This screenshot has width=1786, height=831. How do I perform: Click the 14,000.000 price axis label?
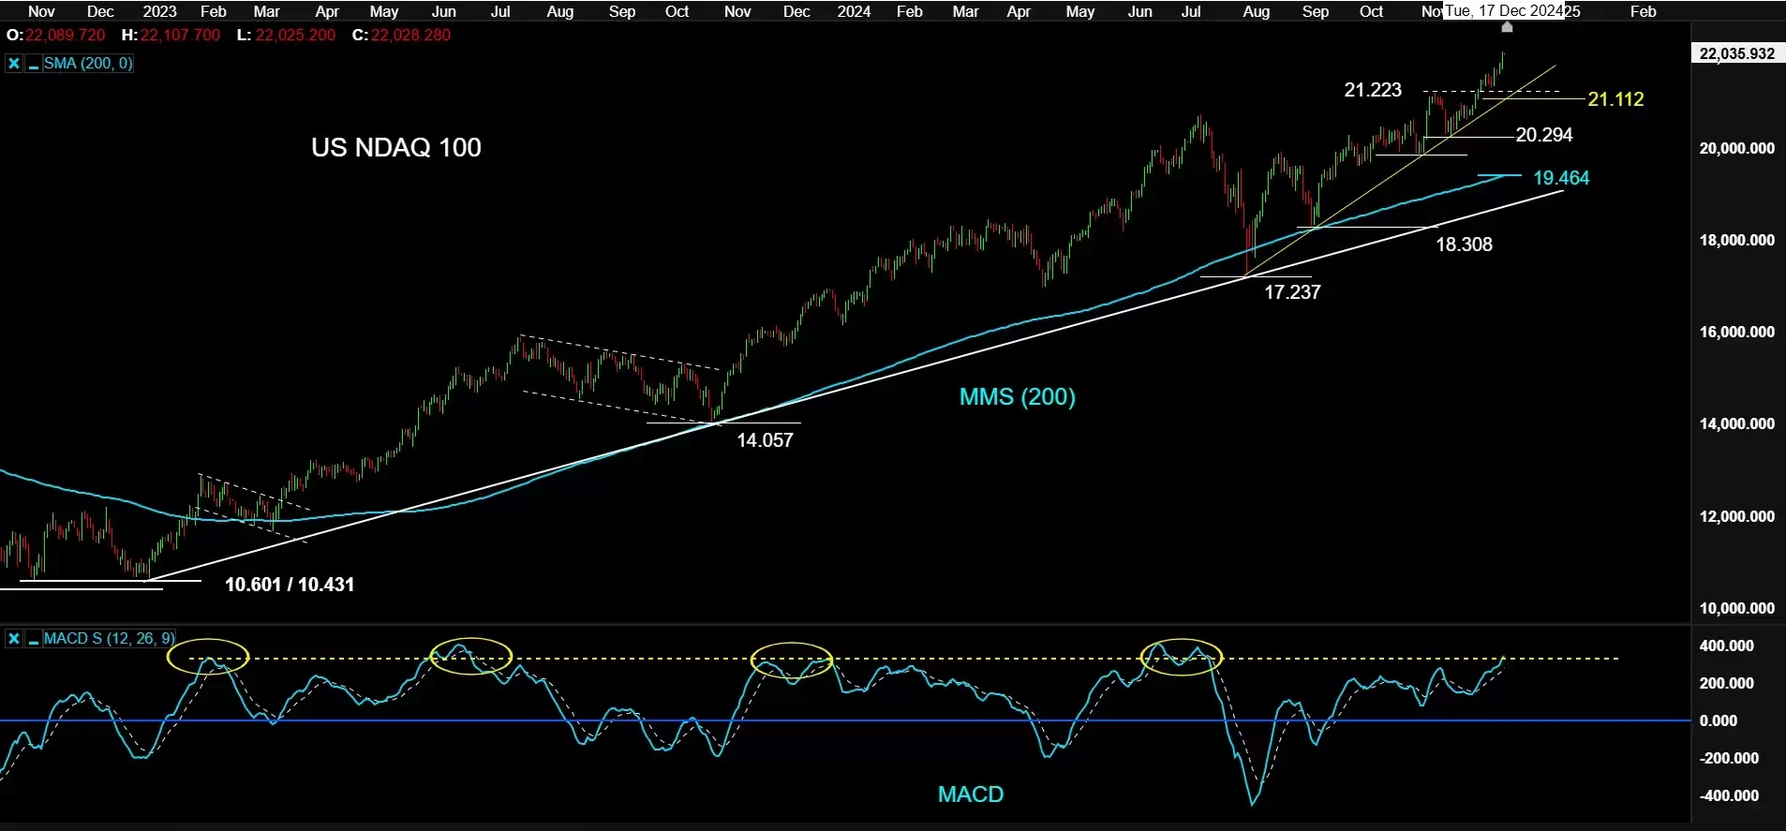(1736, 423)
